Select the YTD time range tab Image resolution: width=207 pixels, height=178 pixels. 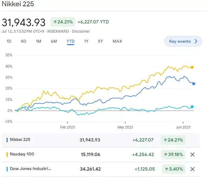pos(71,41)
